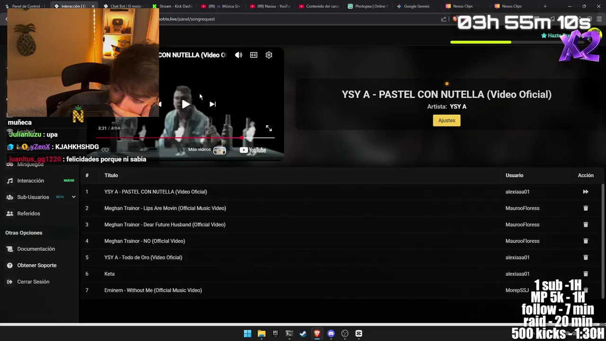This screenshot has height=341, width=606.
Task: Open a new browser tab
Action: [545, 6]
